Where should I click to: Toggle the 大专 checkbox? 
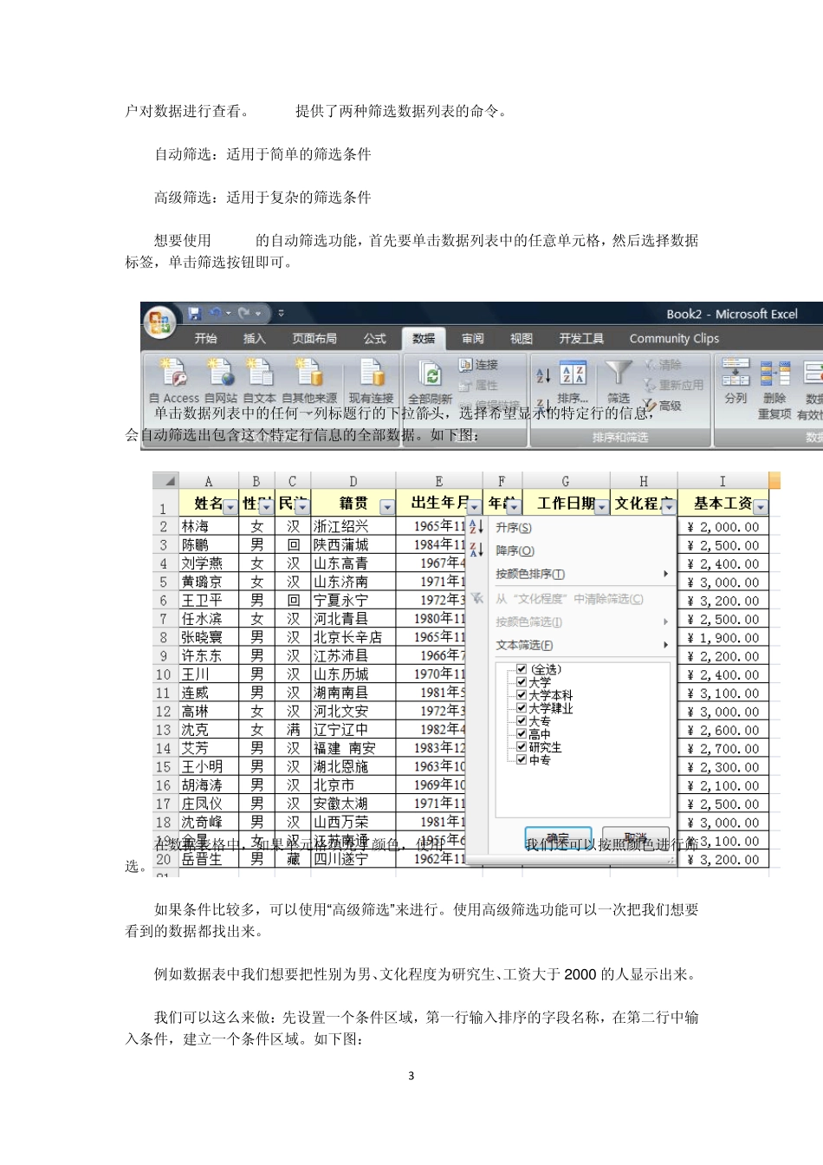pos(522,720)
